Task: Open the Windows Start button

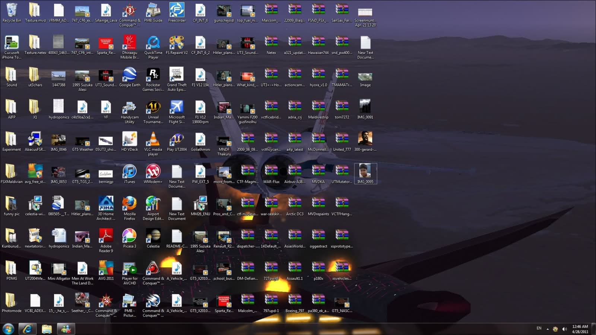Action: [x=8, y=329]
